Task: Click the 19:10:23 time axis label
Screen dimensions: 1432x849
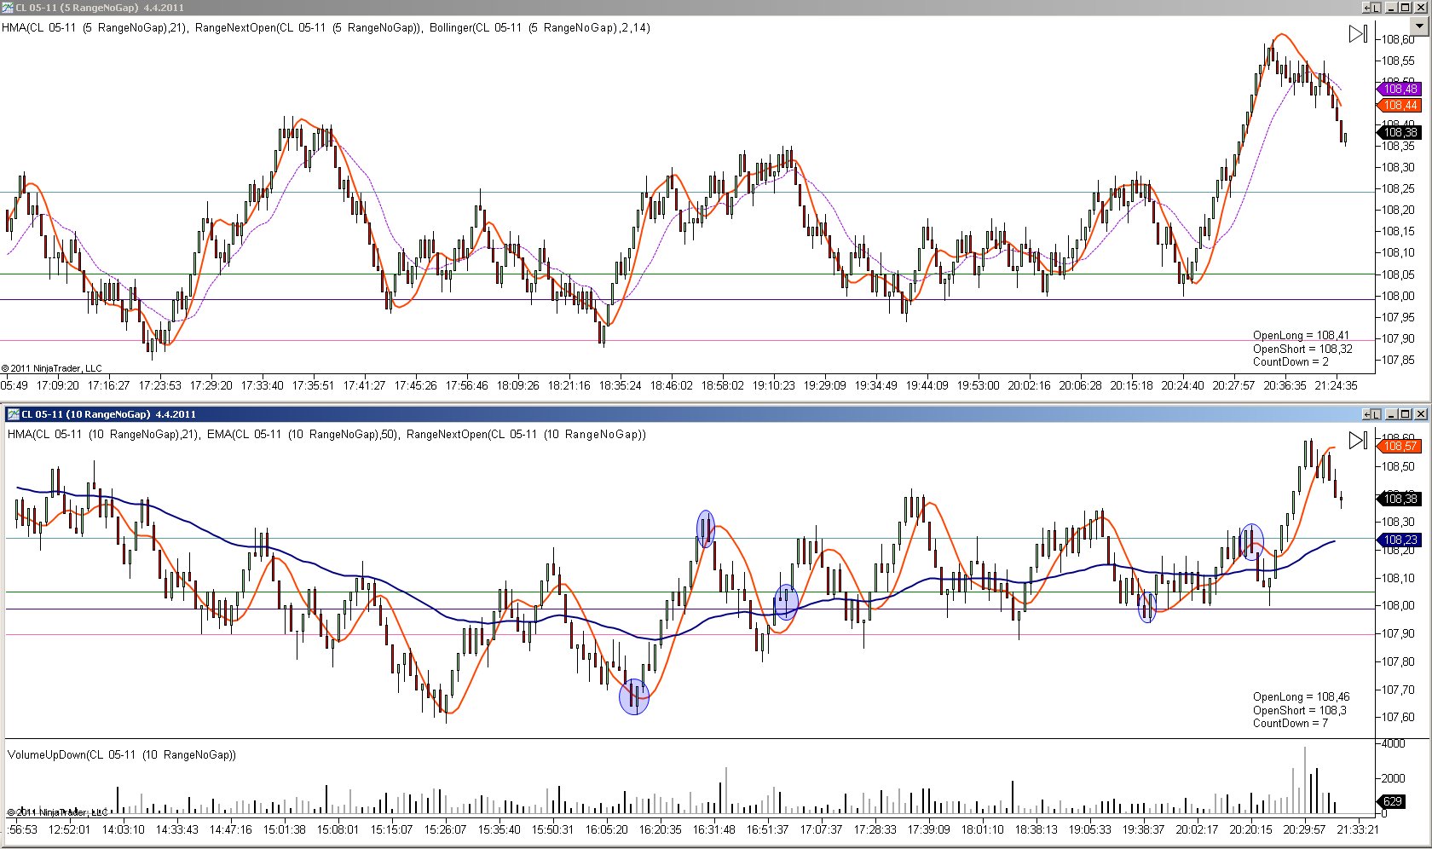Action: (x=773, y=385)
